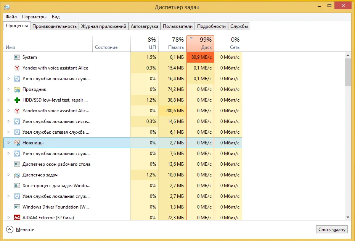Expand the AIDA64 Extreme process group

[9, 218]
